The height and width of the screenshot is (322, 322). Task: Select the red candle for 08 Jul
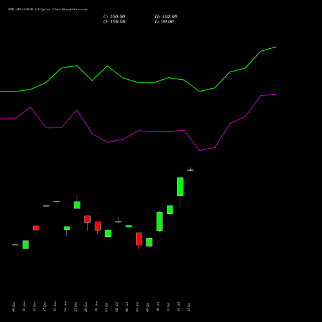pos(139,239)
